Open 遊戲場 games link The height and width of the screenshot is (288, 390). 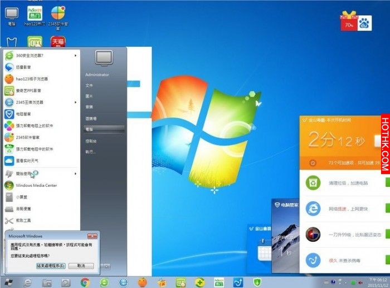click(x=91, y=118)
